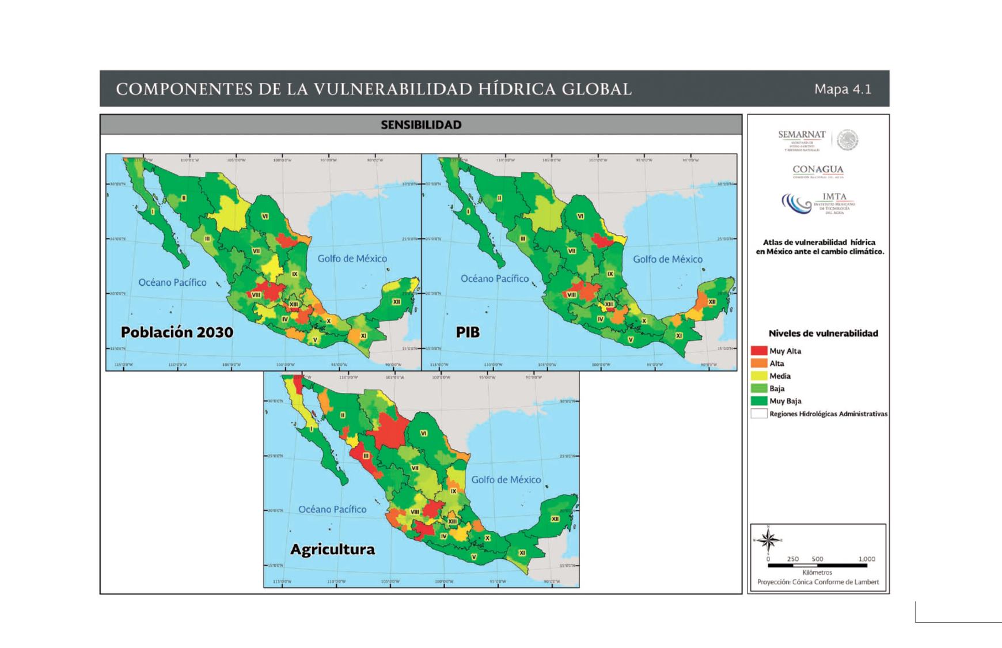Click the compass rose above the scale bar

(x=767, y=540)
